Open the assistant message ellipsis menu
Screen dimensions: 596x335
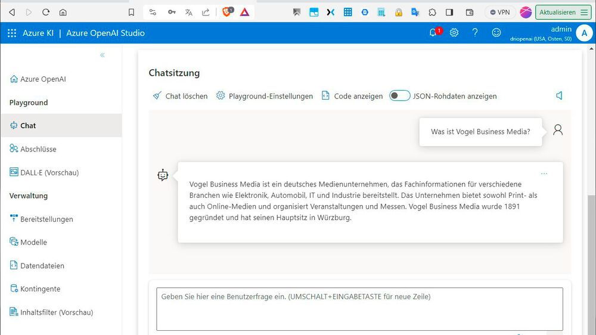click(544, 173)
